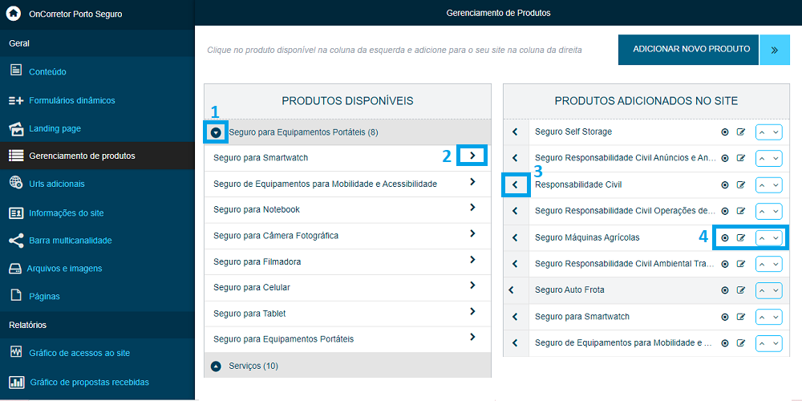Toggle the circle status icon for Seguro para Smartwatch
802x401 pixels.
coord(725,317)
